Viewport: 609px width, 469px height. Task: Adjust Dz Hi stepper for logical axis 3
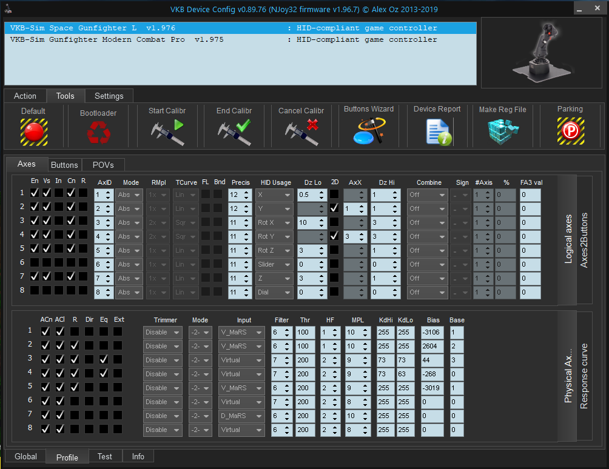coord(395,222)
